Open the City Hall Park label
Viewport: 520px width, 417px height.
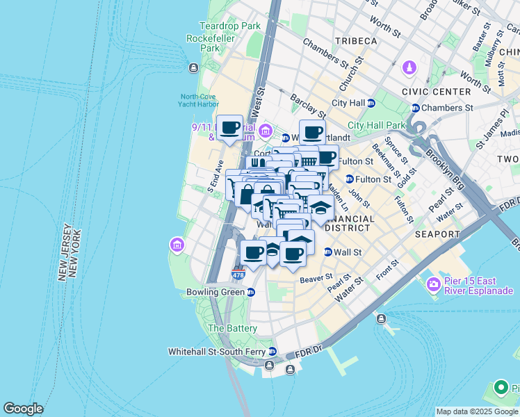tap(376, 125)
